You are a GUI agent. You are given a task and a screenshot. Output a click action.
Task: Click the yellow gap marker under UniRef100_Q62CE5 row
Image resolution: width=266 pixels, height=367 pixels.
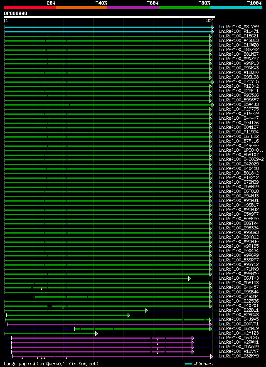158,340
